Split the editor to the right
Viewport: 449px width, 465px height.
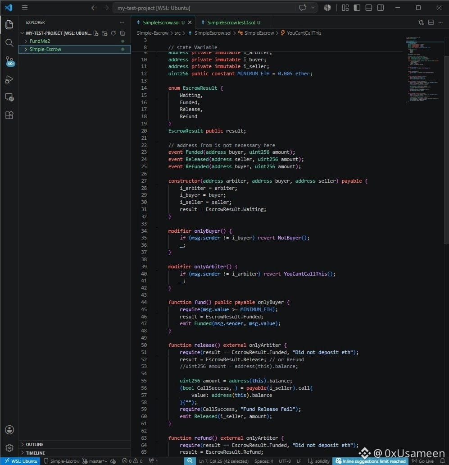[431, 22]
